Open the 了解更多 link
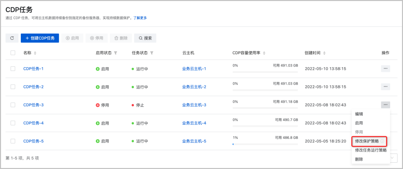Screen dimensions: 403x169 (x=140, y=18)
